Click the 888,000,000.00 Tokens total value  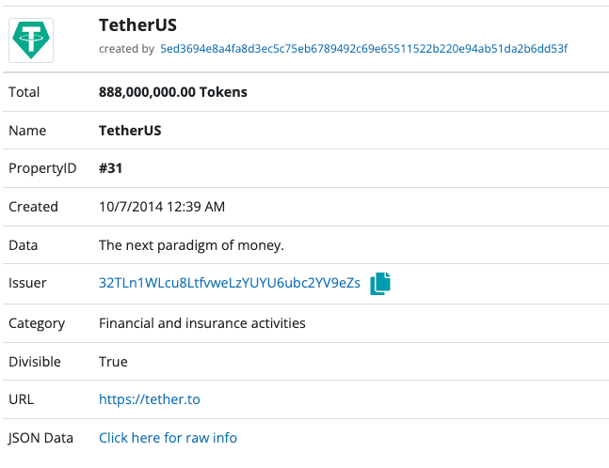coord(173,92)
